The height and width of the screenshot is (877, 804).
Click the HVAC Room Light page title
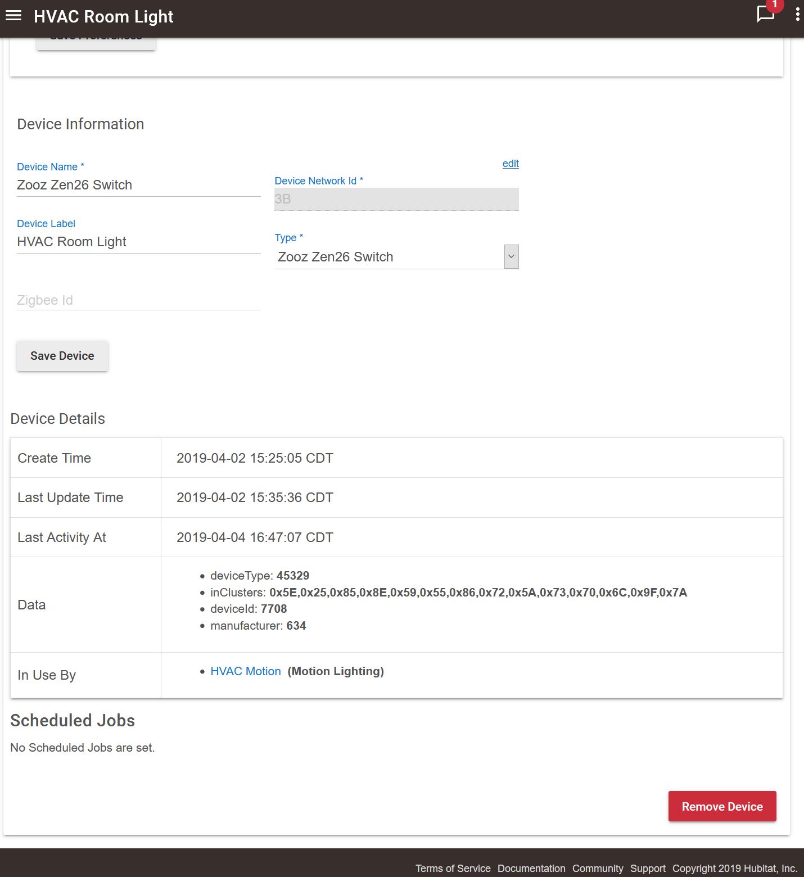tap(103, 17)
